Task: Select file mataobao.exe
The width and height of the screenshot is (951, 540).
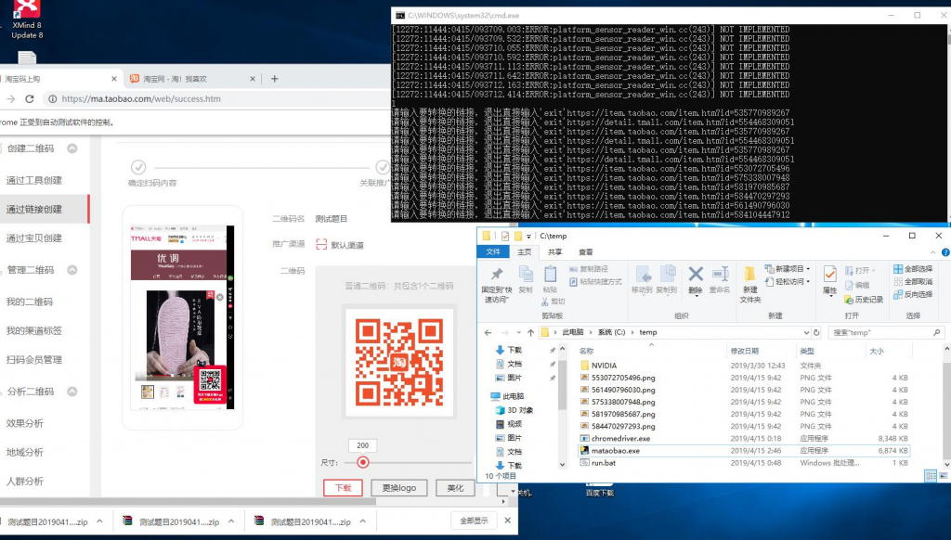Action: click(x=615, y=450)
